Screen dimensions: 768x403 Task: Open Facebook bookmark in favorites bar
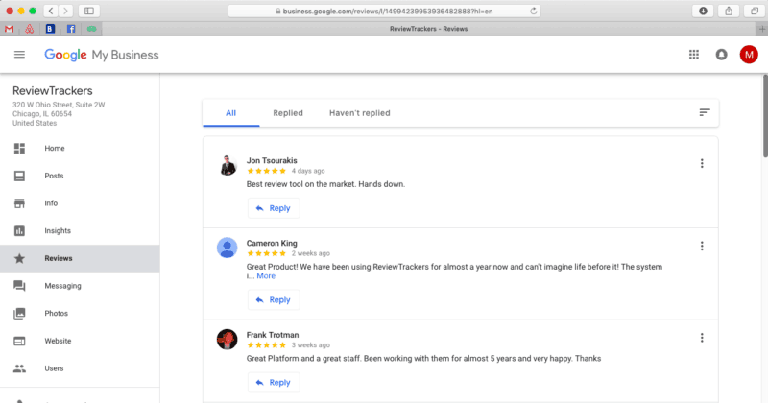click(71, 29)
